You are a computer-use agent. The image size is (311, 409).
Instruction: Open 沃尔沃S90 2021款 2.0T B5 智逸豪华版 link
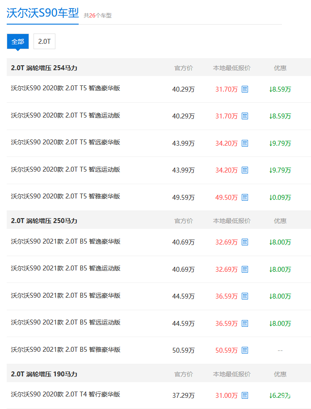(x=65, y=241)
